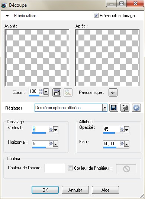Save preset with the floppy disk icon
Viewport: 145px width, 199px height.
click(114, 108)
